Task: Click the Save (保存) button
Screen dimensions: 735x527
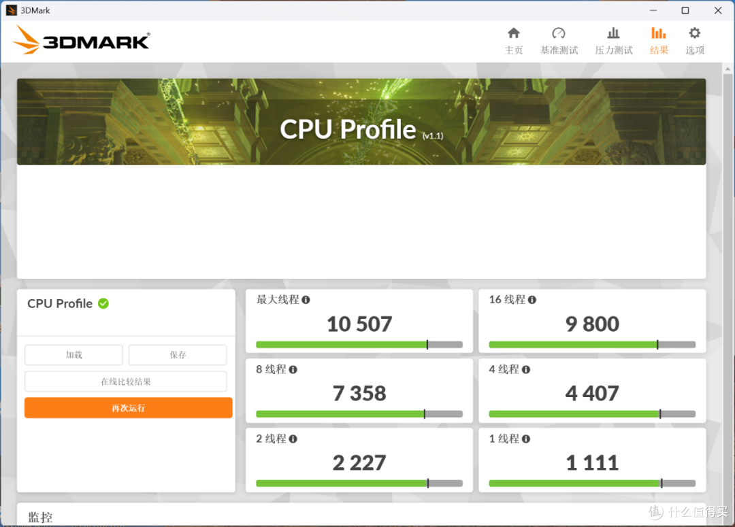Action: coord(178,355)
